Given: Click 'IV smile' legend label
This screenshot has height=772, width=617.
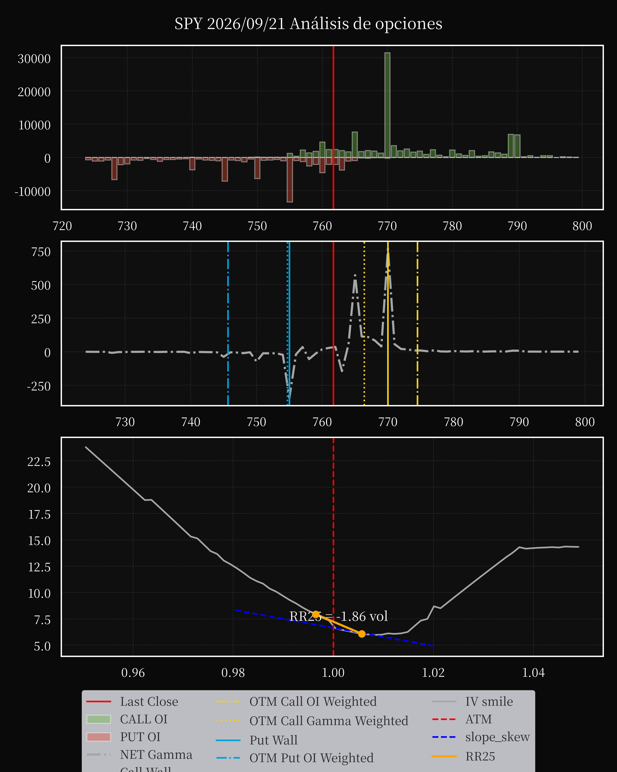Looking at the screenshot, I should click(x=489, y=701).
